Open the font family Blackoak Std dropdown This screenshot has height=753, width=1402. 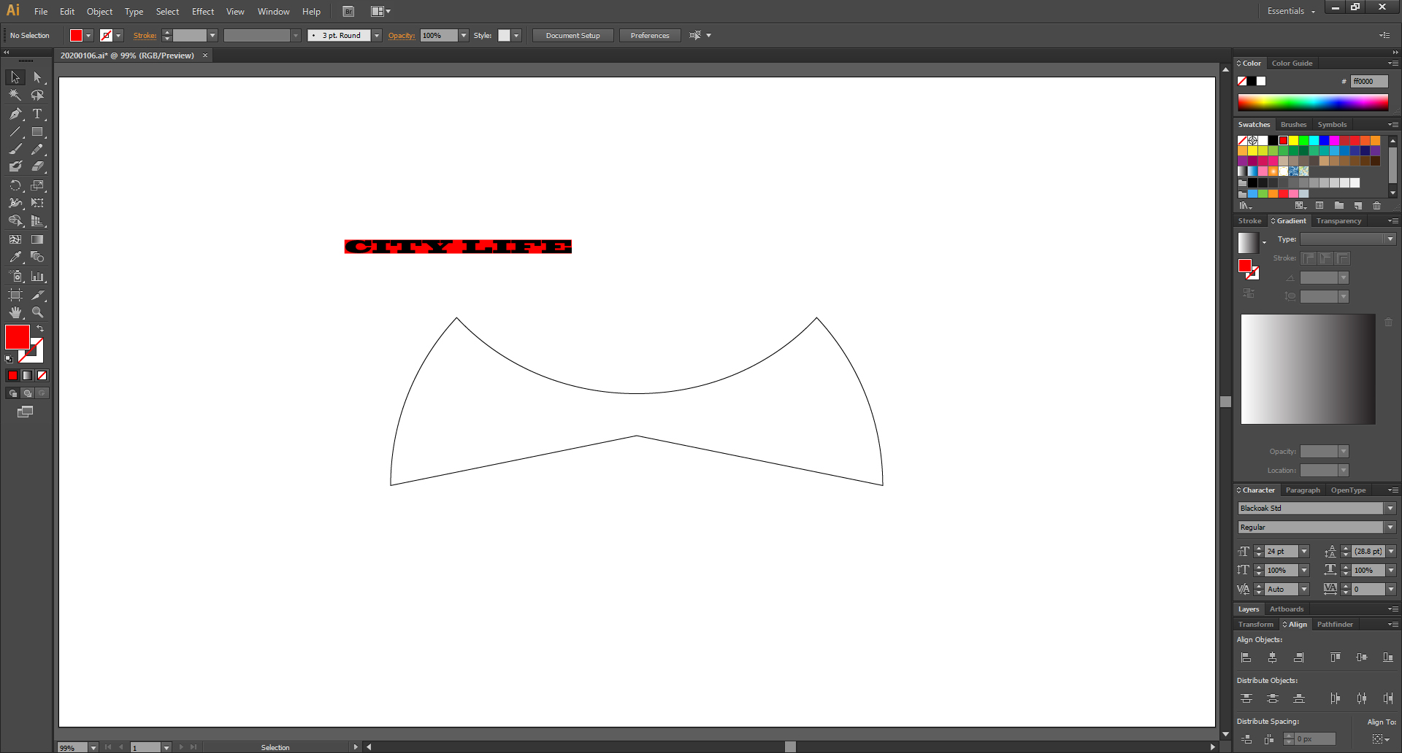pyautogui.click(x=1390, y=508)
